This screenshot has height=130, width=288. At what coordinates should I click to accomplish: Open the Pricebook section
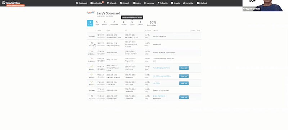click(202, 3)
